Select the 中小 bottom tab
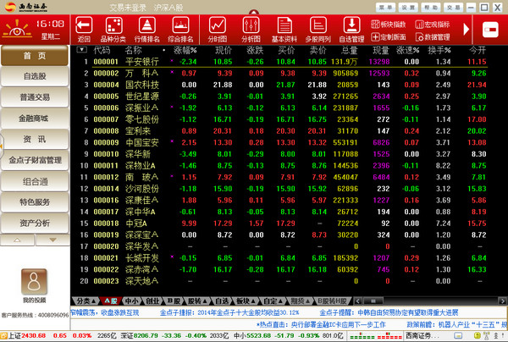This screenshot has width=508, height=342. click(x=130, y=301)
